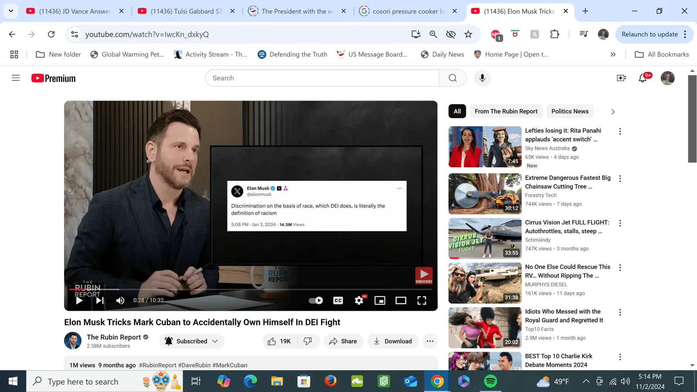Mute the video volume
This screenshot has width=697, height=392.
[120, 300]
